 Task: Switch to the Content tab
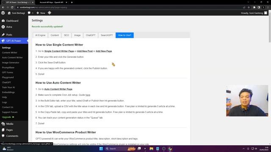55,35
